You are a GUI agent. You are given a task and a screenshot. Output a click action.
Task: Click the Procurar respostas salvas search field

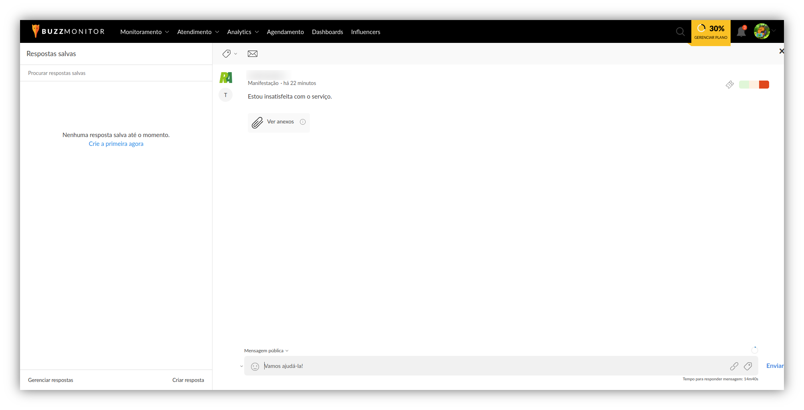click(116, 73)
